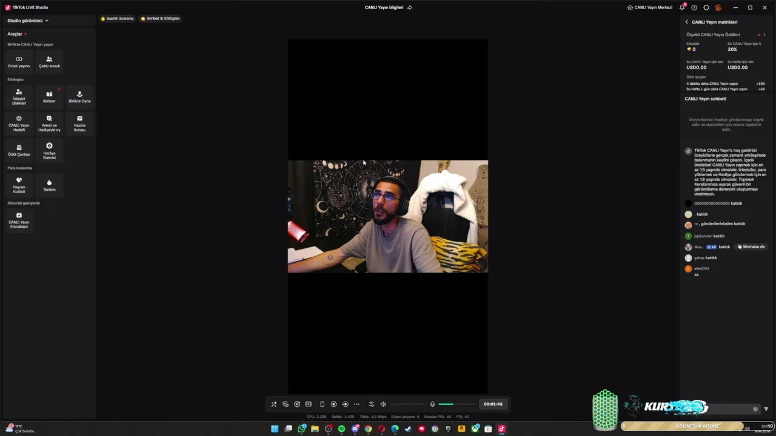This screenshot has width=776, height=436.
Task: Expand the Studio görünümü dropdown
Action: pyautogui.click(x=28, y=21)
